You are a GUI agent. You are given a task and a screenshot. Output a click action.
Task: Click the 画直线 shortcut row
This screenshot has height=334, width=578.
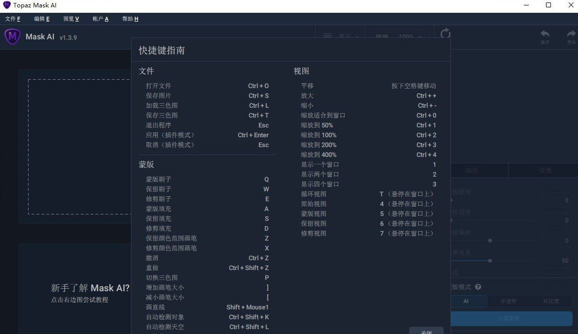click(x=207, y=307)
